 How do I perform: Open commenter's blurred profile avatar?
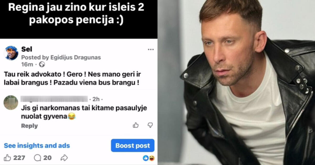point(11,102)
